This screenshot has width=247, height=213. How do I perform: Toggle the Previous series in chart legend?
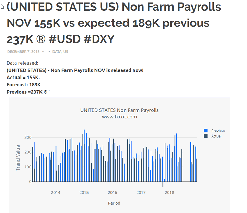point(218,131)
